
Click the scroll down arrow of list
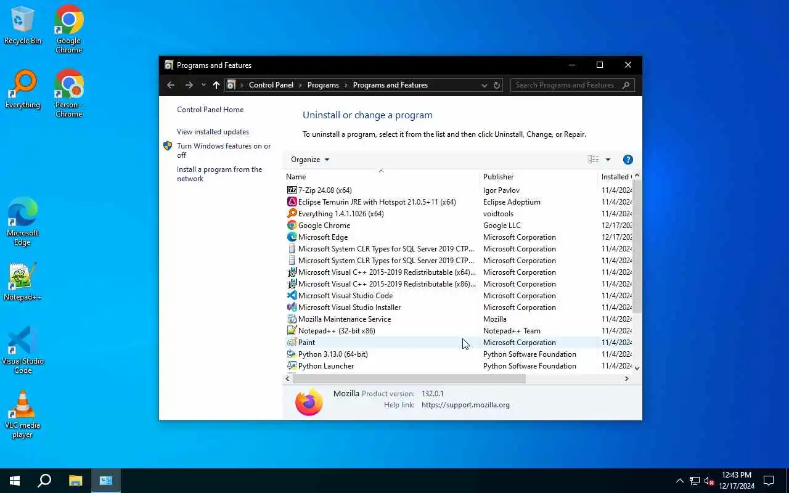pyautogui.click(x=637, y=368)
